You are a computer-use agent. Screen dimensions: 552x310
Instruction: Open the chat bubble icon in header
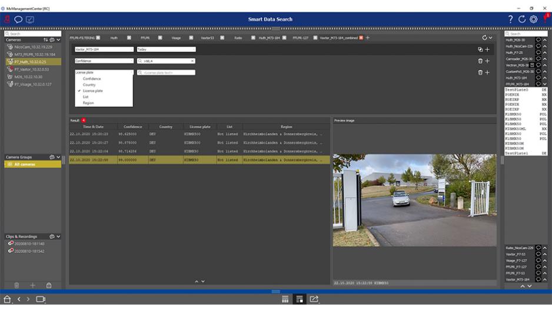pos(18,19)
